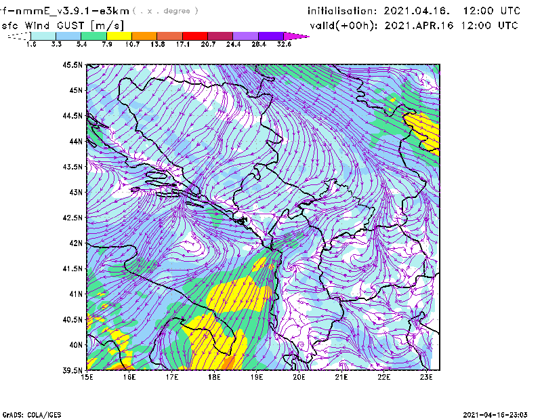
Task: Click the 45N latitude label
Action: (x=76, y=90)
